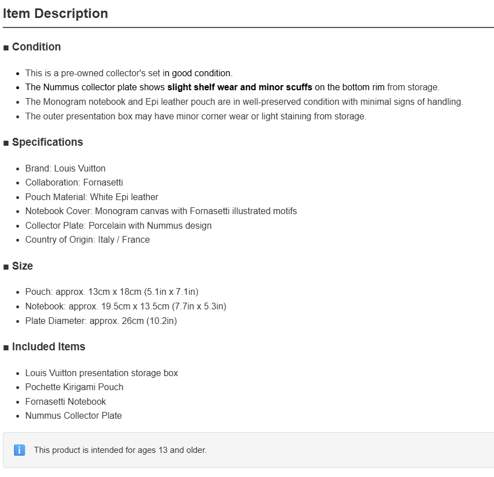Click Nummus Collector Plate list item
Screen dimensions: 494x477
73,415
